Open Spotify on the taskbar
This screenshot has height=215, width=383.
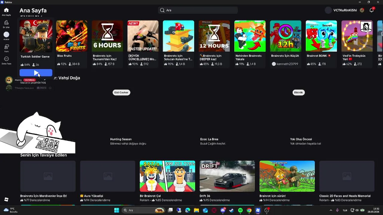[240, 210]
